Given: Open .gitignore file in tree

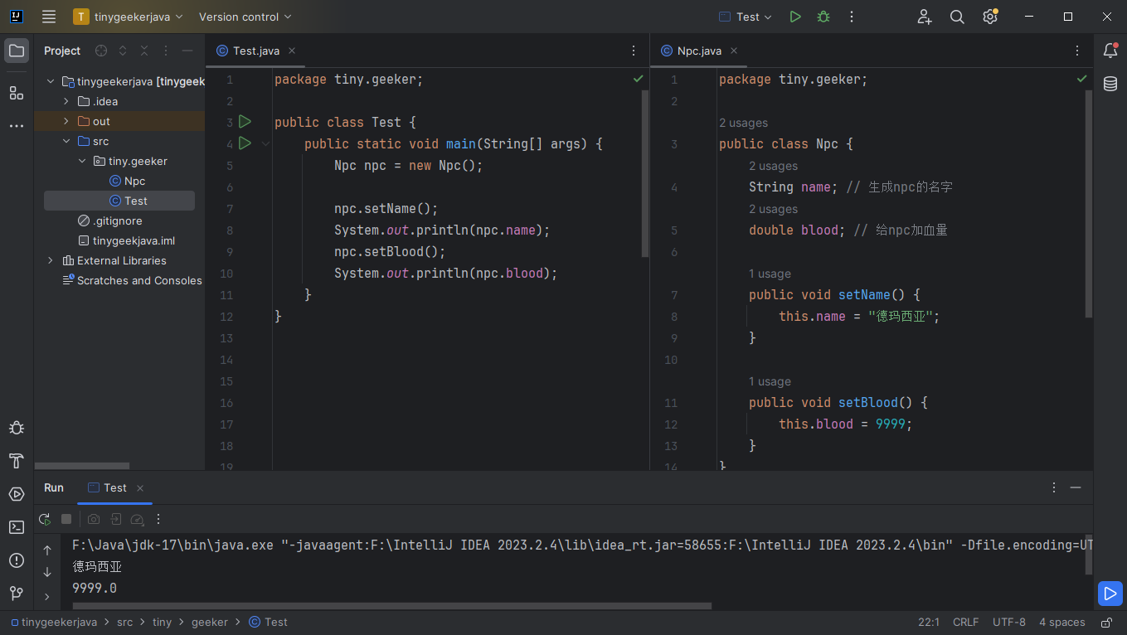Looking at the screenshot, I should pos(109,221).
